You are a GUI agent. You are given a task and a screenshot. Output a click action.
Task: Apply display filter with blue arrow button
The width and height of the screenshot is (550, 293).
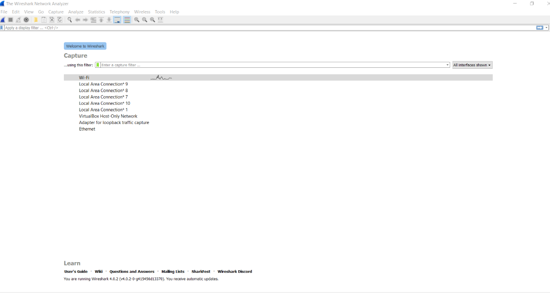click(539, 28)
